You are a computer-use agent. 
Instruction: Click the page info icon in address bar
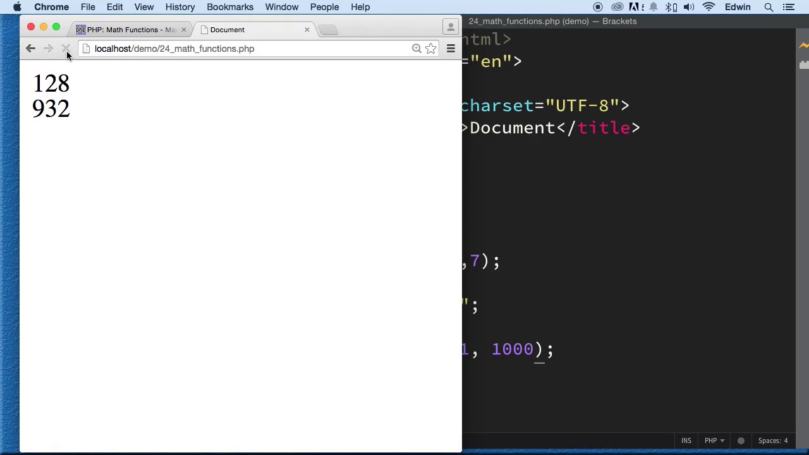point(87,49)
